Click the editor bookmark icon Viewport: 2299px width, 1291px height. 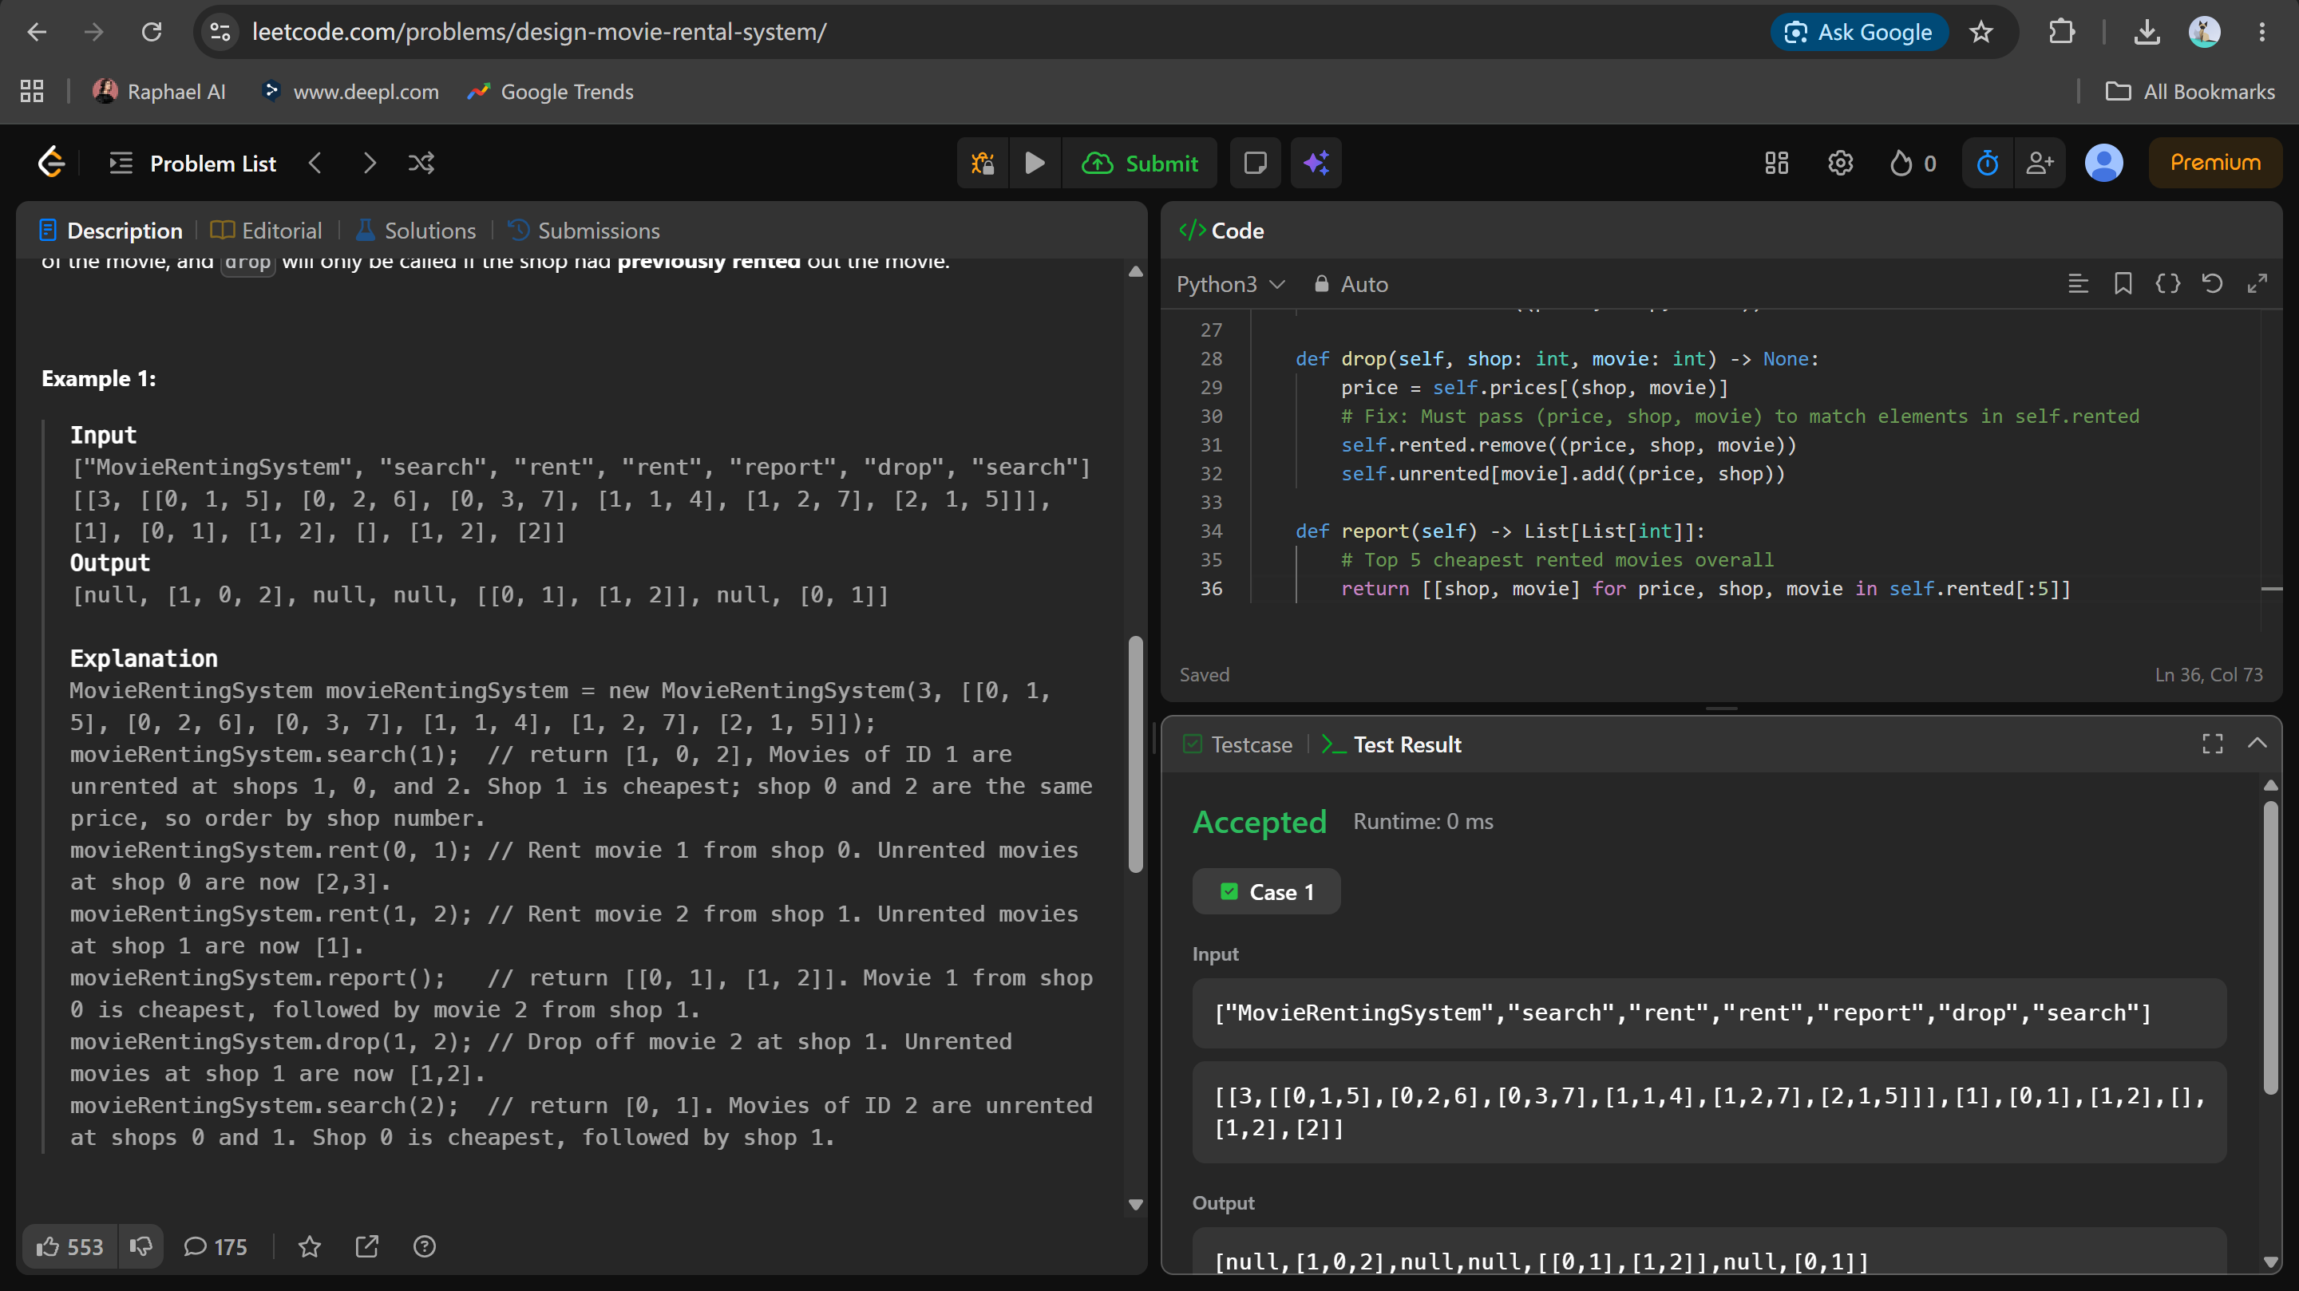coord(2123,284)
